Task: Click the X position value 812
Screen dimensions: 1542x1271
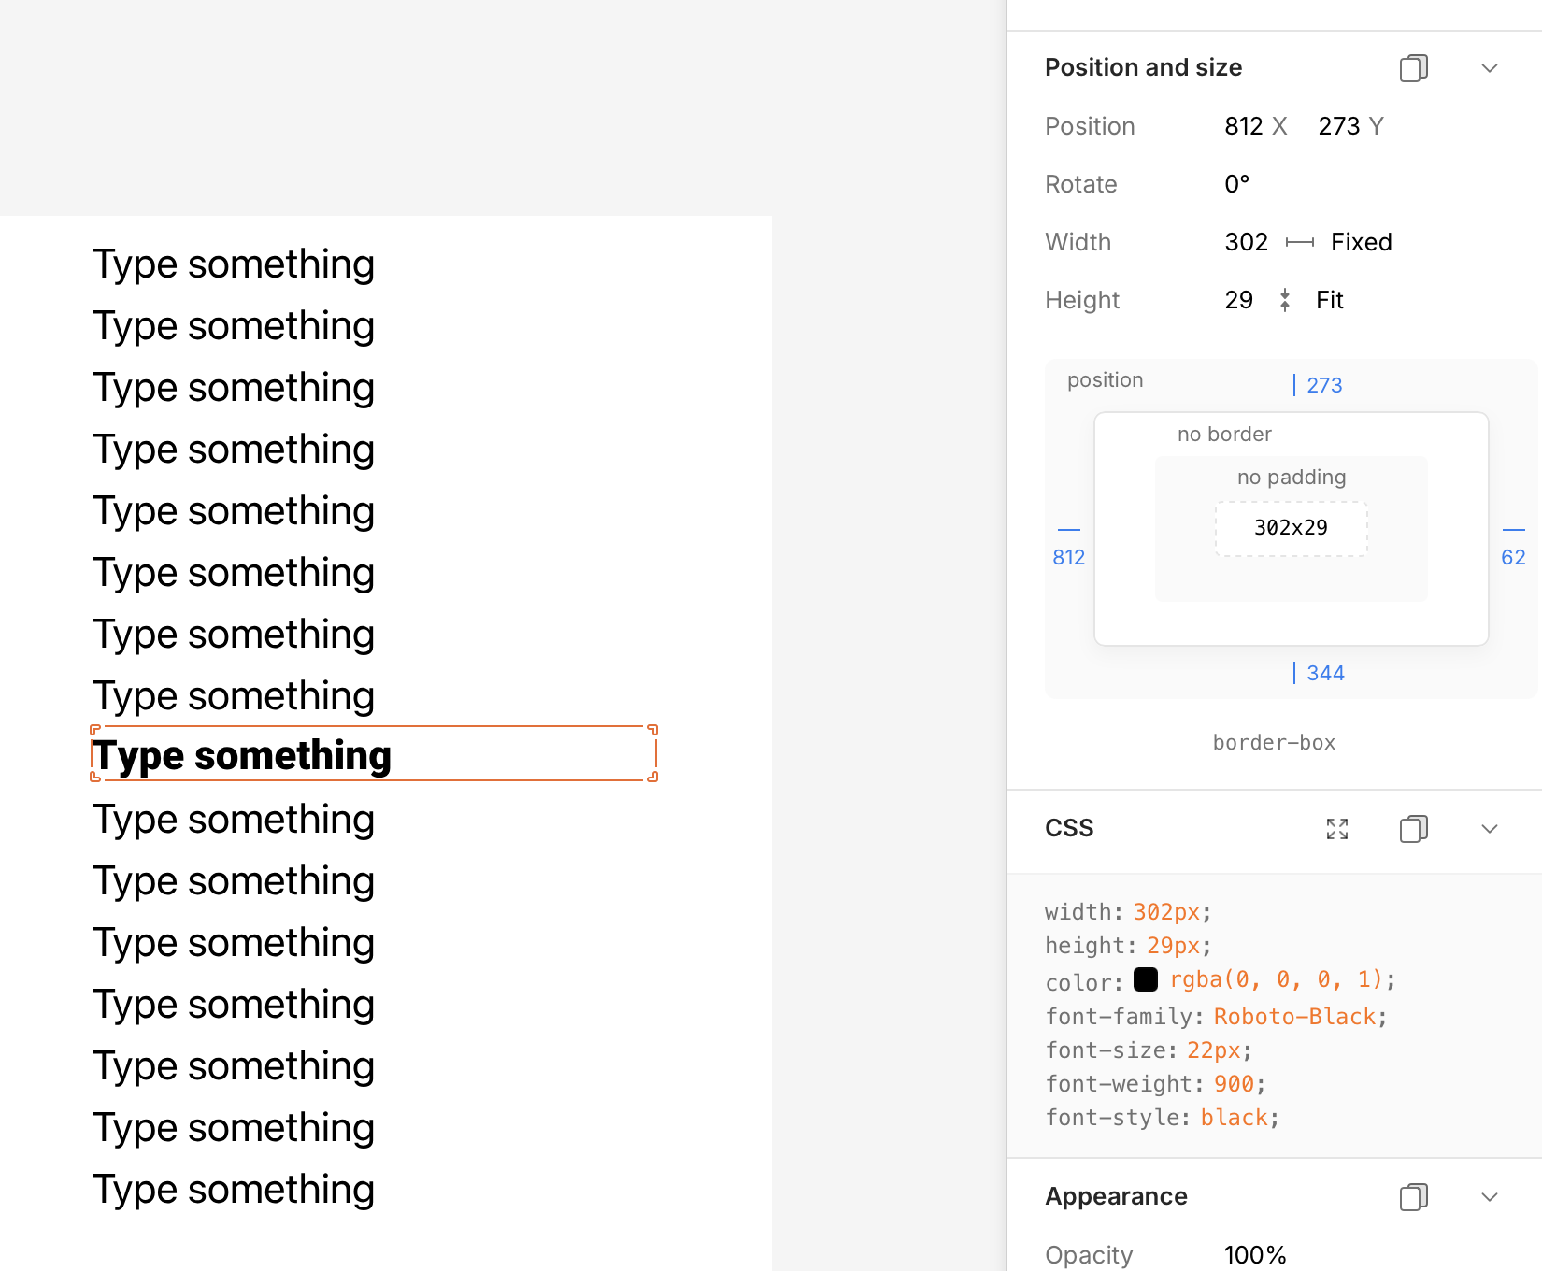Action: [1244, 126]
